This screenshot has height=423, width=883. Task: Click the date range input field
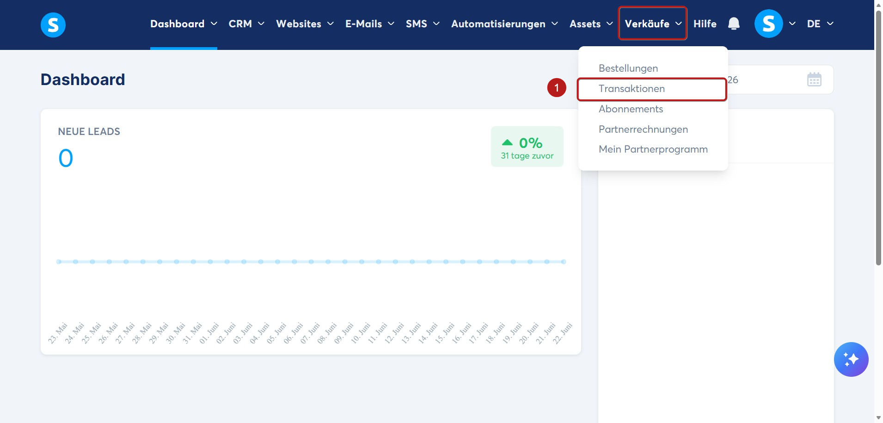pyautogui.click(x=780, y=80)
